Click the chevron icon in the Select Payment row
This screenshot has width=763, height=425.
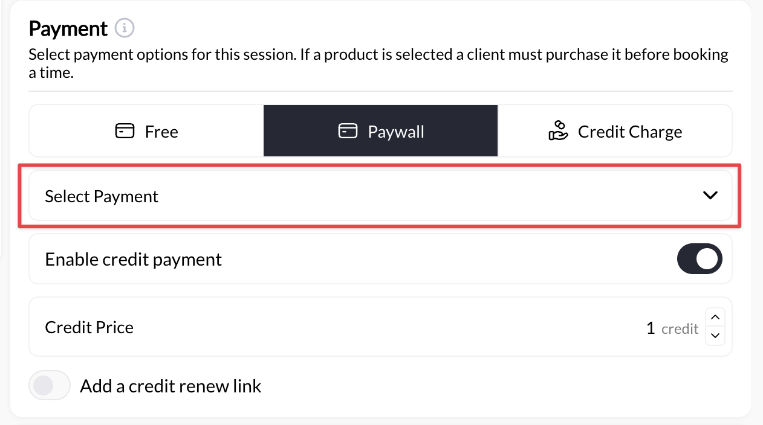point(710,195)
